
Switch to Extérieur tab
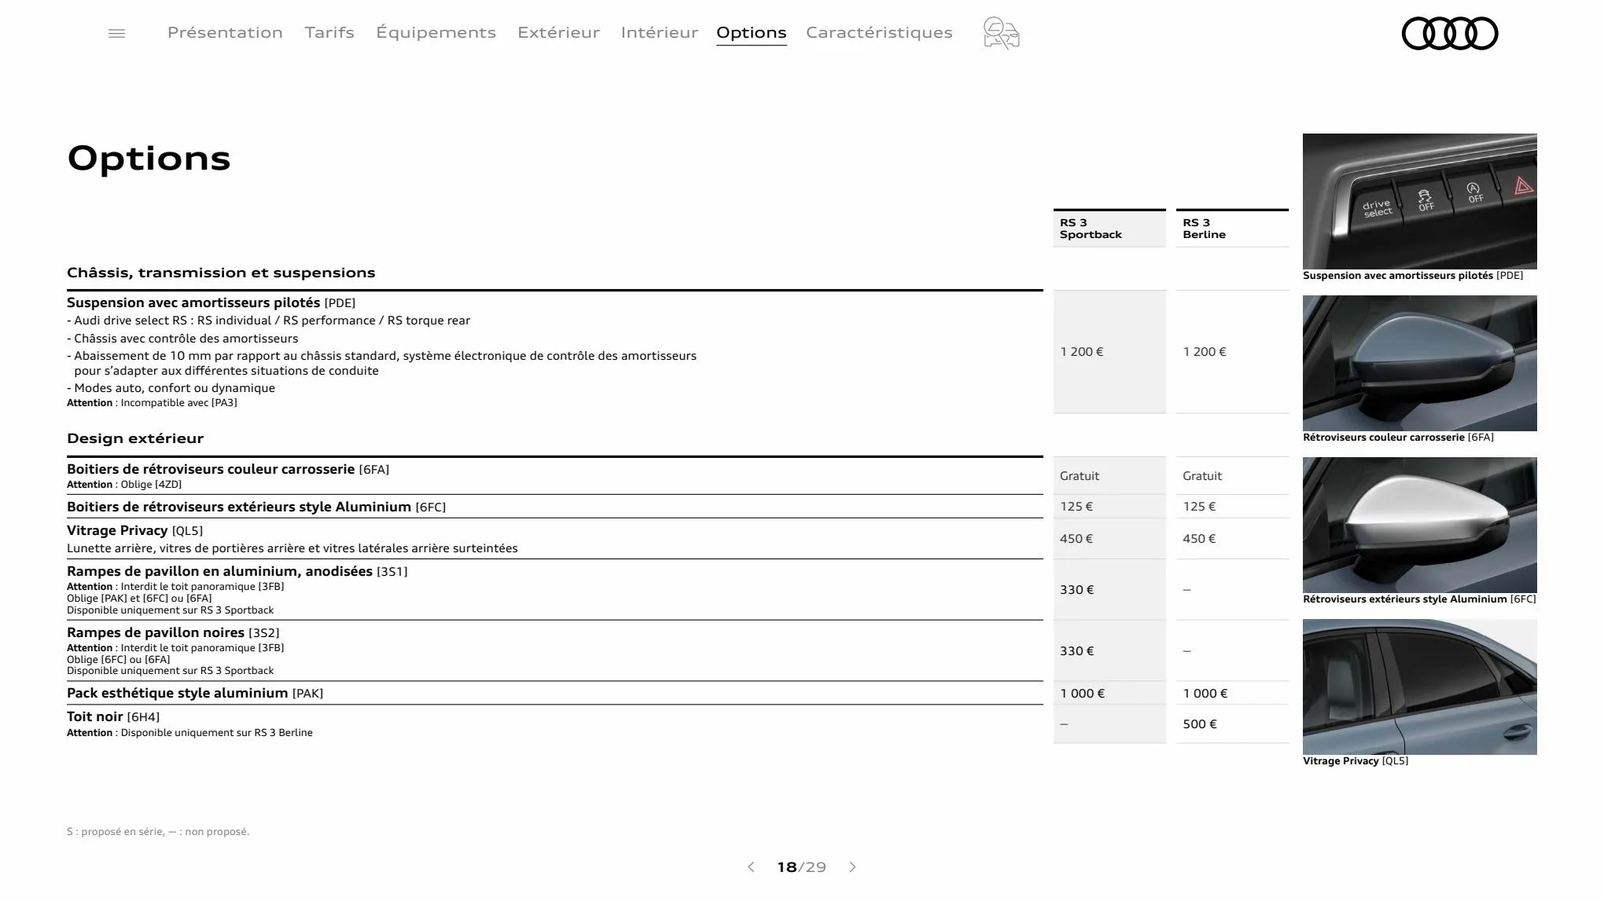(558, 32)
